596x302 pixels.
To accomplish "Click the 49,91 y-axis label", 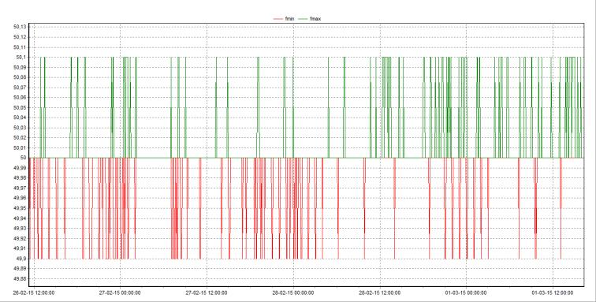I will [x=20, y=248].
